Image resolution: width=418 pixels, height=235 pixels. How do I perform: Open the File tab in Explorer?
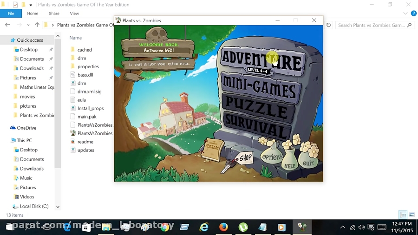[x=11, y=13]
